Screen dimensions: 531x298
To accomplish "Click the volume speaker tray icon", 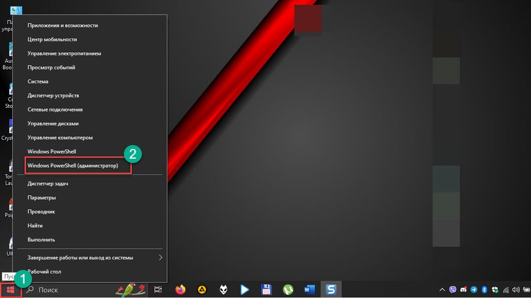I will [x=516, y=290].
